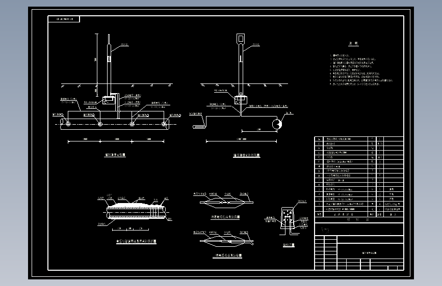Click the caption under the lower cable splice diagram
The height and width of the screenshot is (286, 442).
[227, 256]
